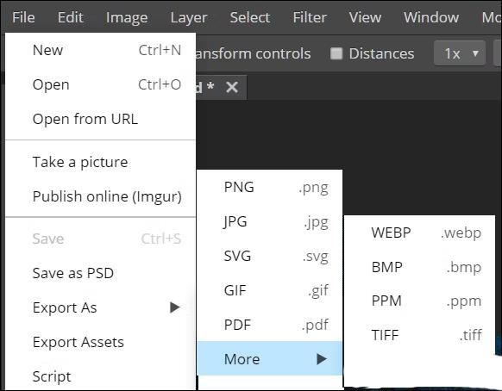Export the image as JPG
The height and width of the screenshot is (391, 502).
270,221
